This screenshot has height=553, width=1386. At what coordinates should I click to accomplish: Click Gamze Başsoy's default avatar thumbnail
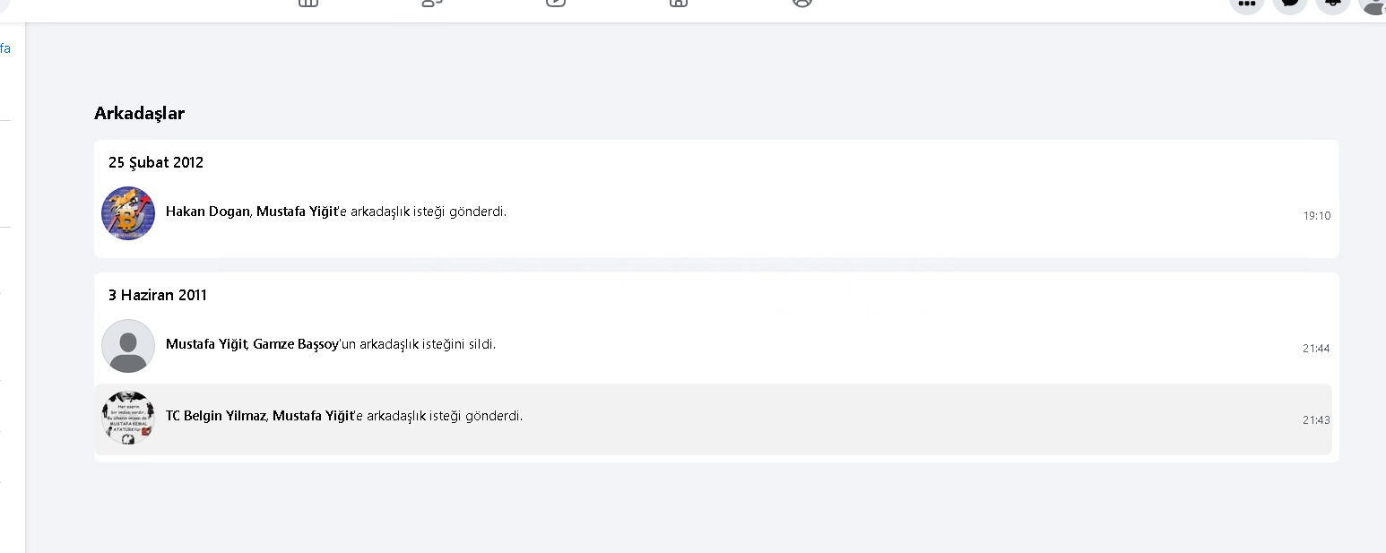tap(128, 346)
